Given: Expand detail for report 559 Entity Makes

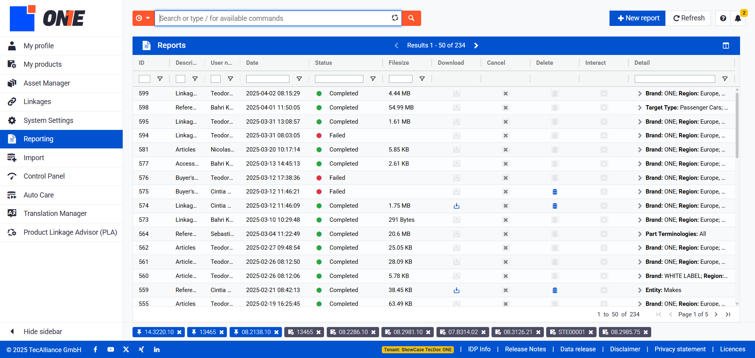Looking at the screenshot, I should pos(640,290).
